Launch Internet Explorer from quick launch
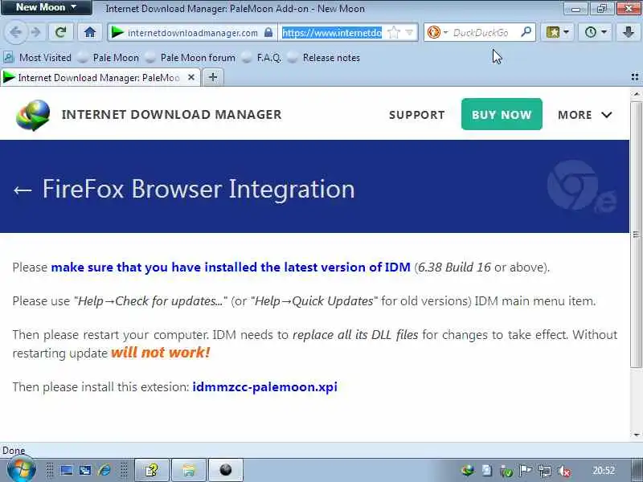The image size is (643, 482). point(104,471)
